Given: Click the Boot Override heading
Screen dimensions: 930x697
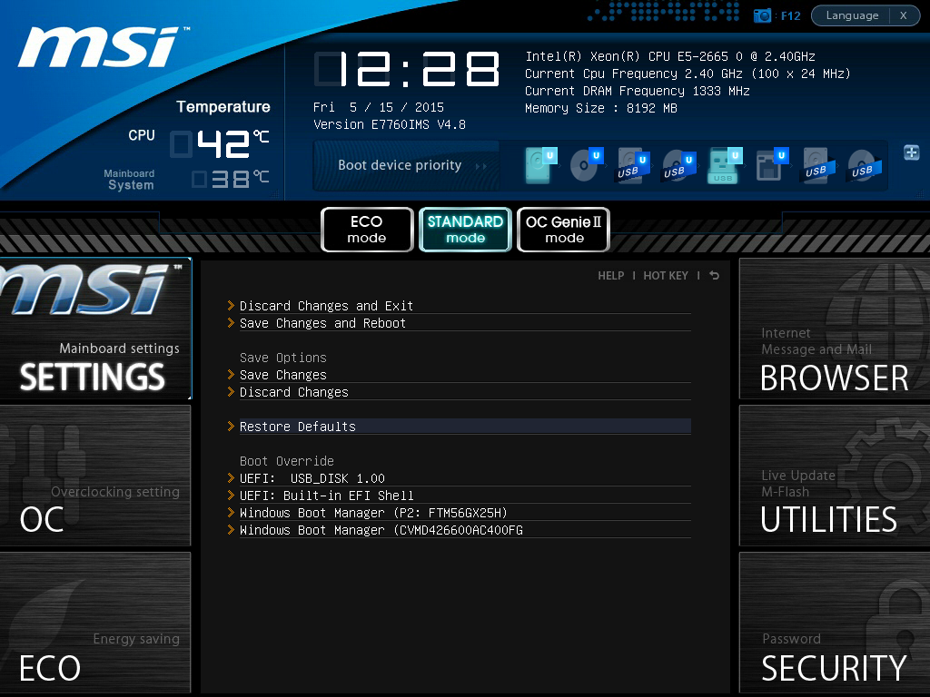Looking at the screenshot, I should click(x=286, y=460).
